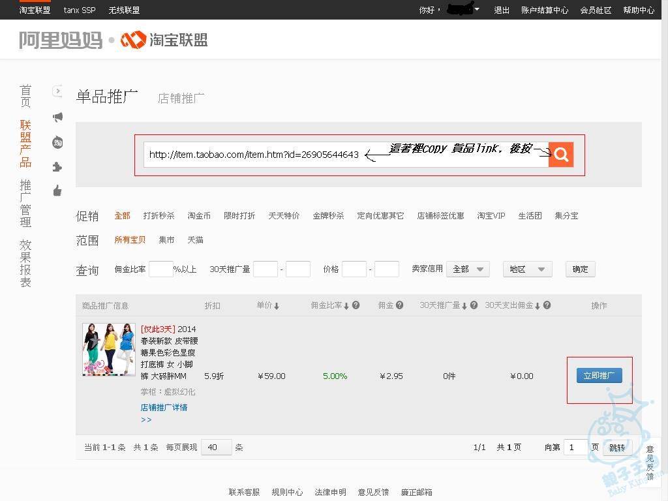
Task: Open the leggings product thumbnail
Action: click(109, 350)
